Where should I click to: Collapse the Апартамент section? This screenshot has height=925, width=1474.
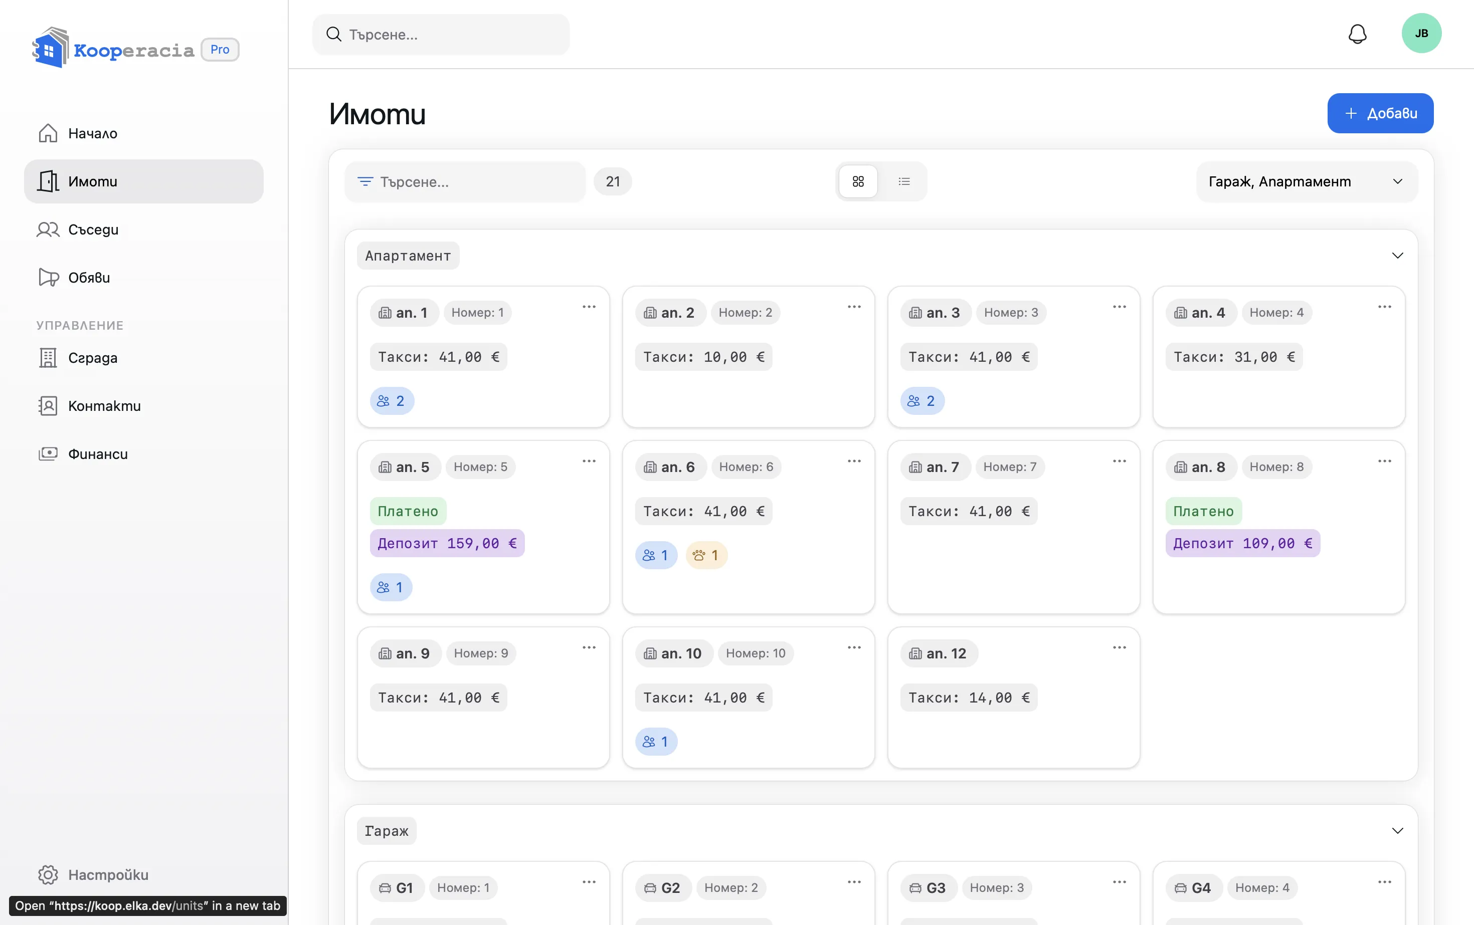tap(1397, 256)
